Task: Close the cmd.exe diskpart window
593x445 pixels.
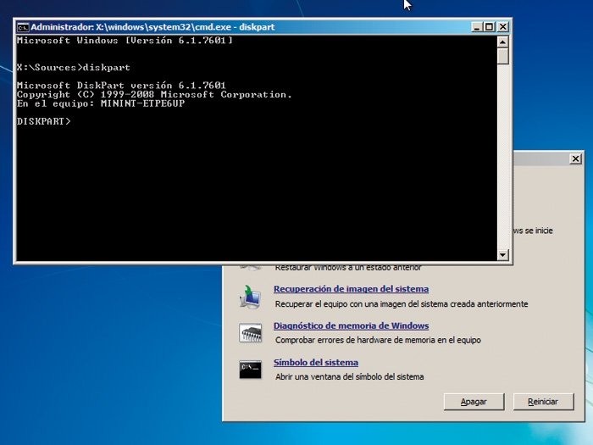Action: point(502,27)
